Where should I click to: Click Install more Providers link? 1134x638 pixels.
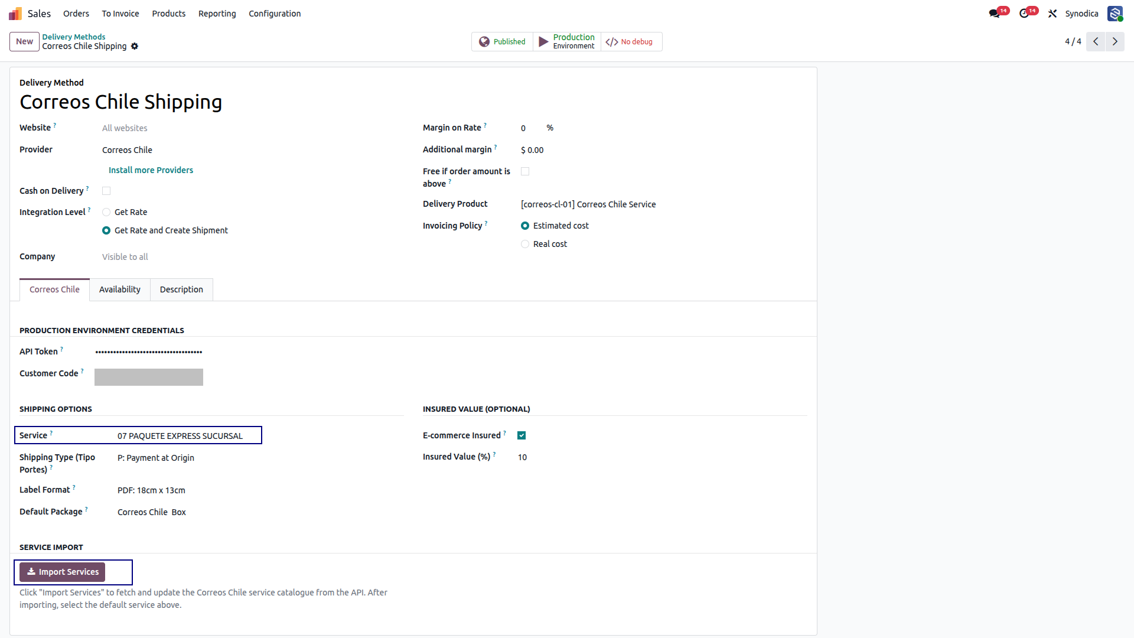pyautogui.click(x=151, y=170)
